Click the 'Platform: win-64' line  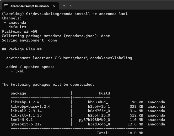click(x=20, y=32)
